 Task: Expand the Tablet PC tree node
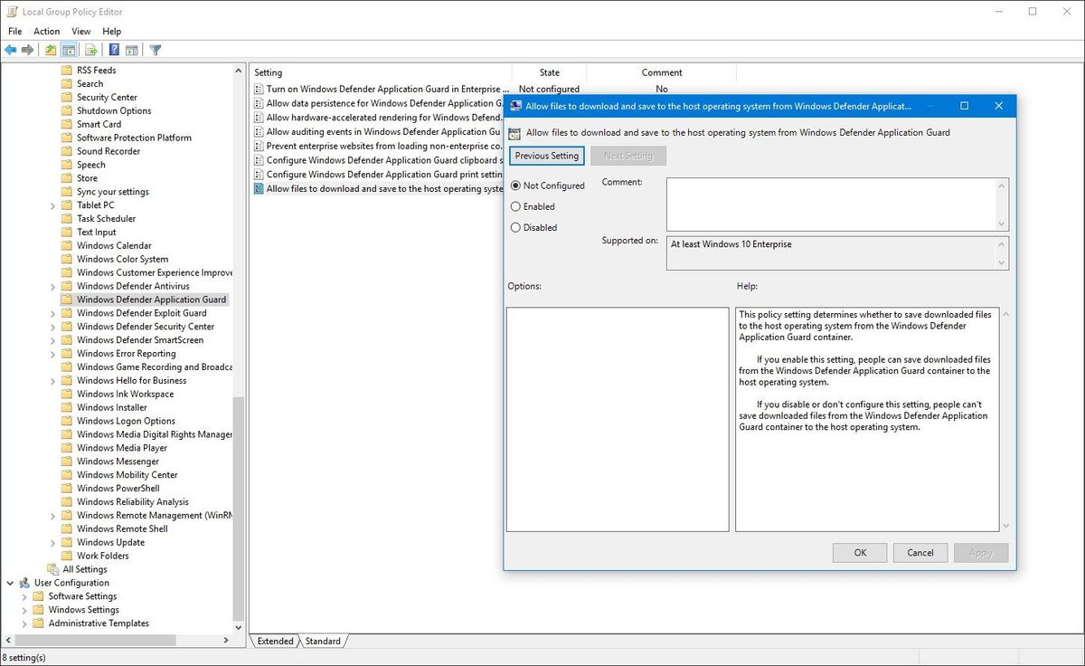coord(52,205)
